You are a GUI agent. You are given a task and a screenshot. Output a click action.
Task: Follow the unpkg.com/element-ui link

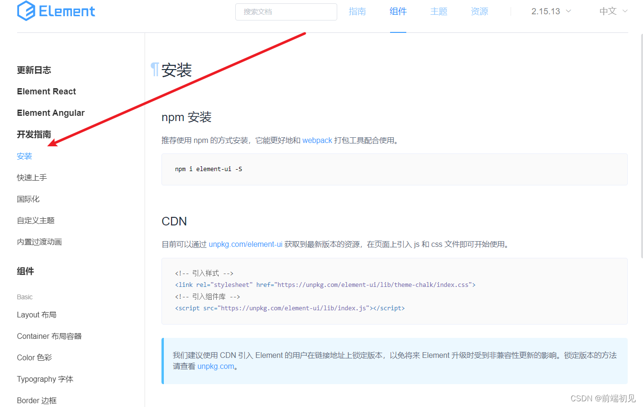click(245, 244)
